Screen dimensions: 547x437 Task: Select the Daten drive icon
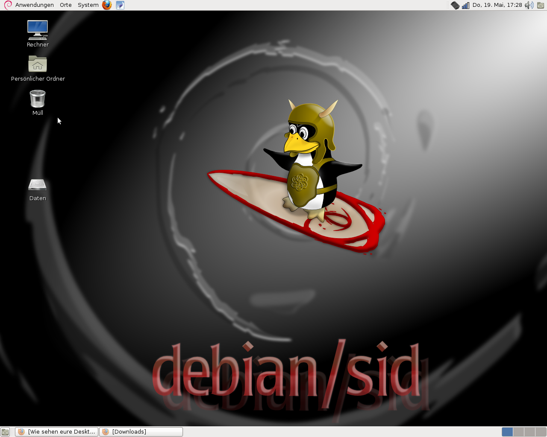[x=38, y=185]
